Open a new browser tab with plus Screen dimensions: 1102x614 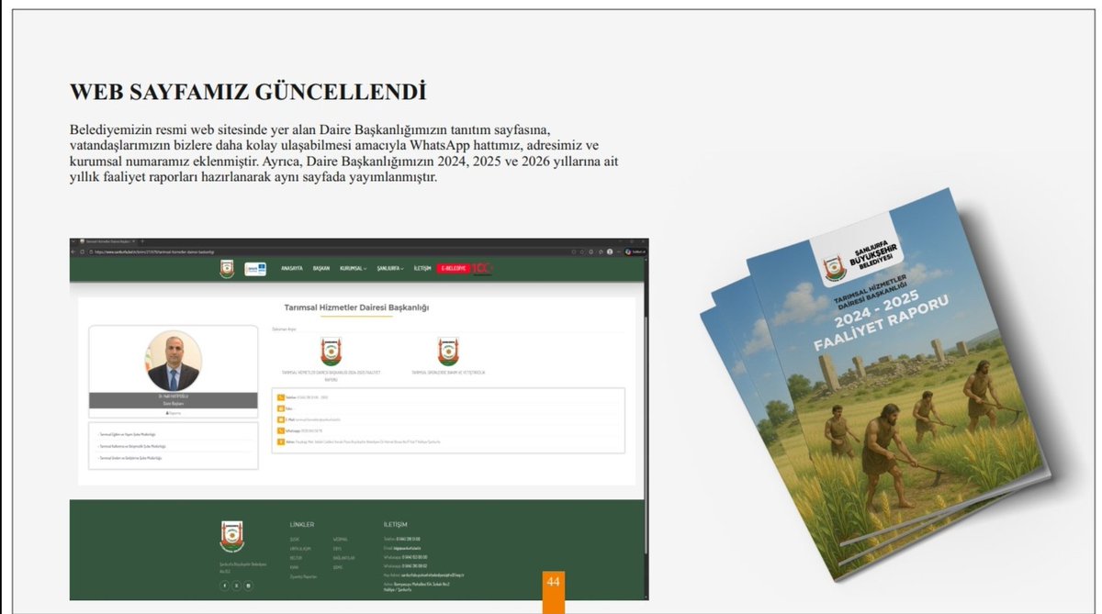point(142,241)
